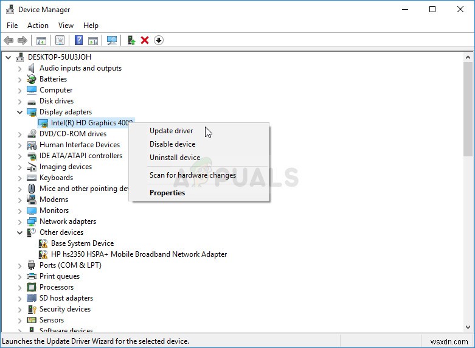475x348 pixels.
Task: Click the Security devices key icon
Action: click(x=32, y=309)
